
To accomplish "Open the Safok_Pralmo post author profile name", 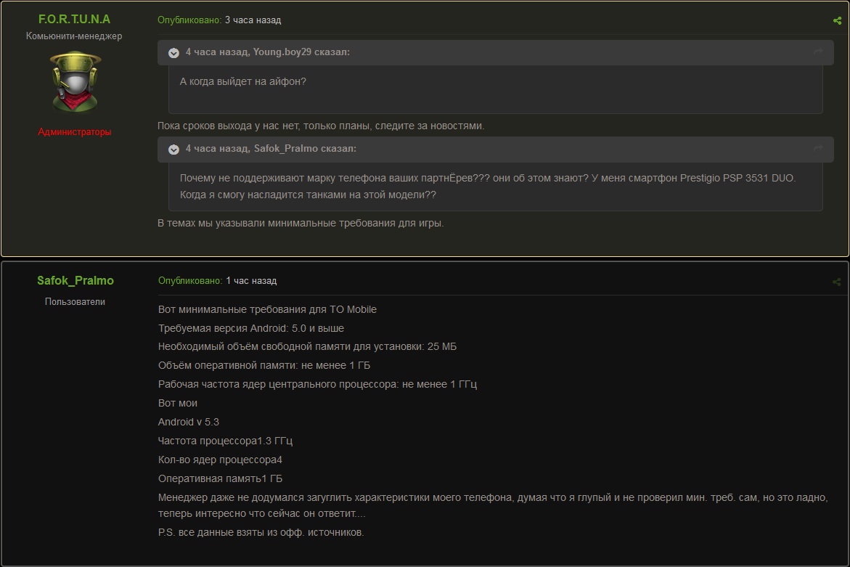I will tap(75, 280).
